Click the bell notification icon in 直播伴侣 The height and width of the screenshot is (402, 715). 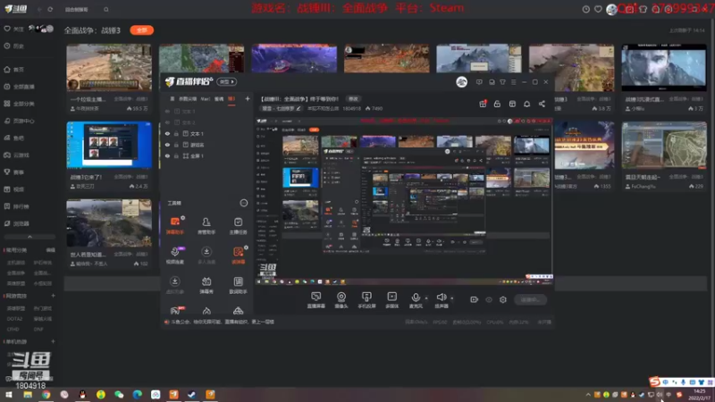[526, 104]
